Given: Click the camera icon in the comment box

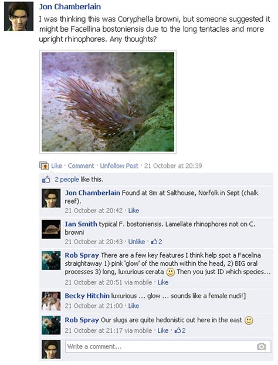Looking at the screenshot, I should coord(261,346).
